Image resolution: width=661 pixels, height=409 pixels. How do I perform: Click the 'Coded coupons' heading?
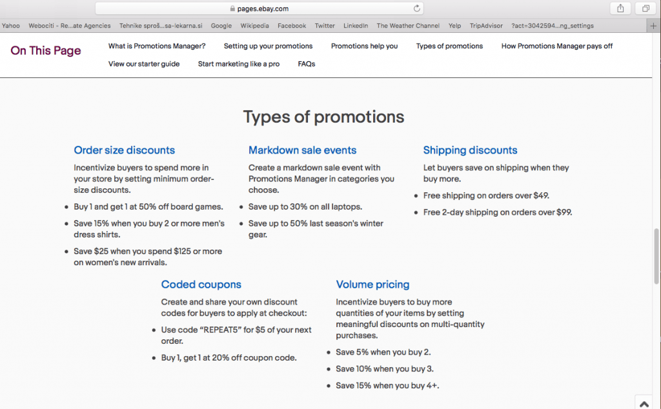tap(201, 284)
